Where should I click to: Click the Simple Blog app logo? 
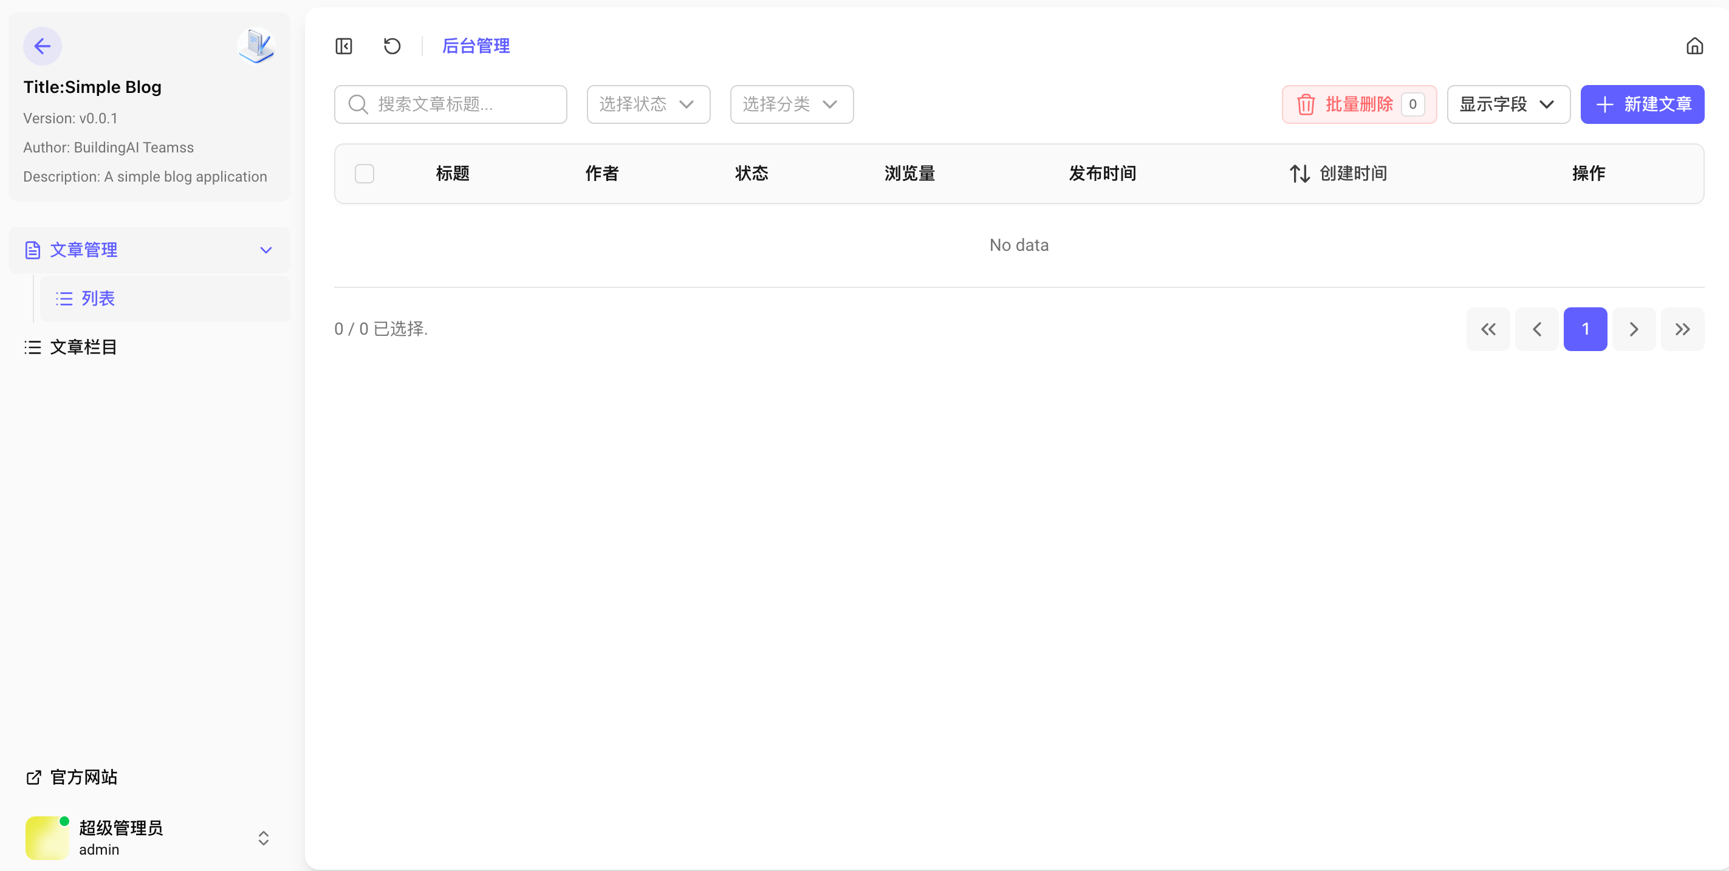click(x=256, y=46)
